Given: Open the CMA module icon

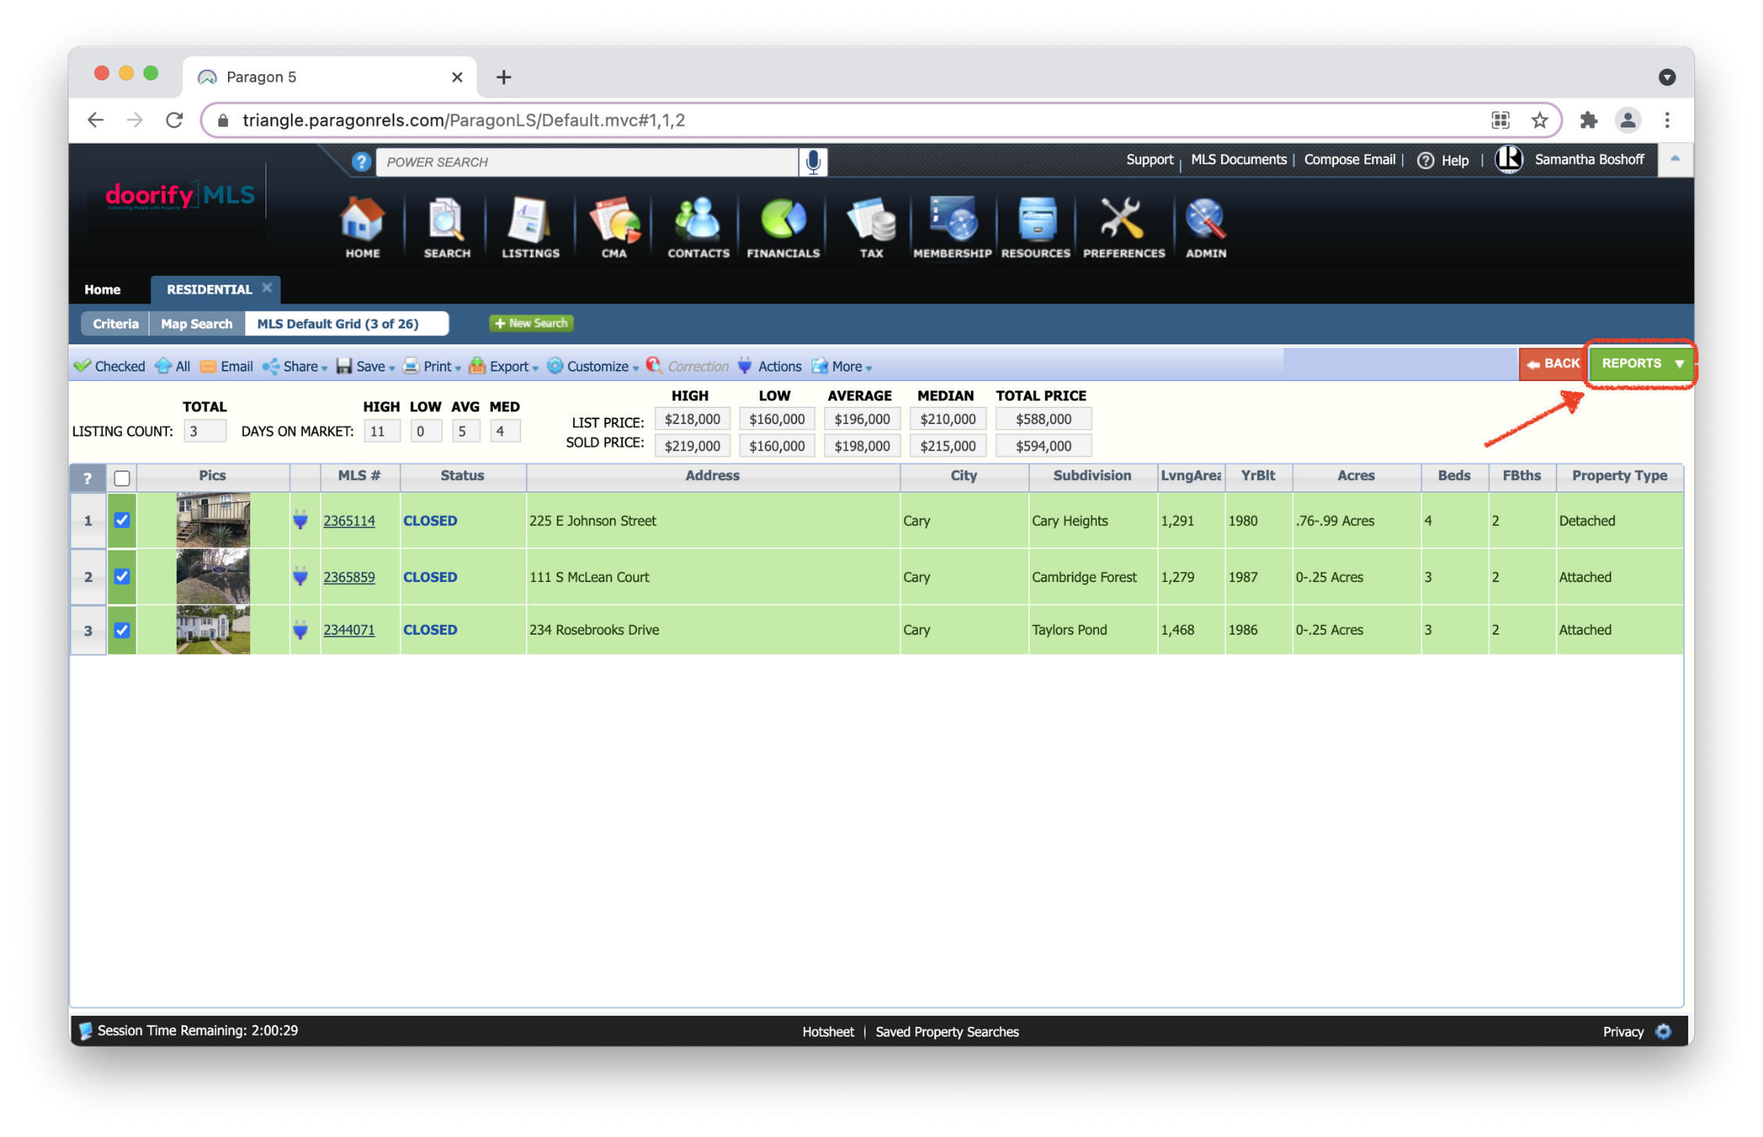Looking at the screenshot, I should [614, 227].
